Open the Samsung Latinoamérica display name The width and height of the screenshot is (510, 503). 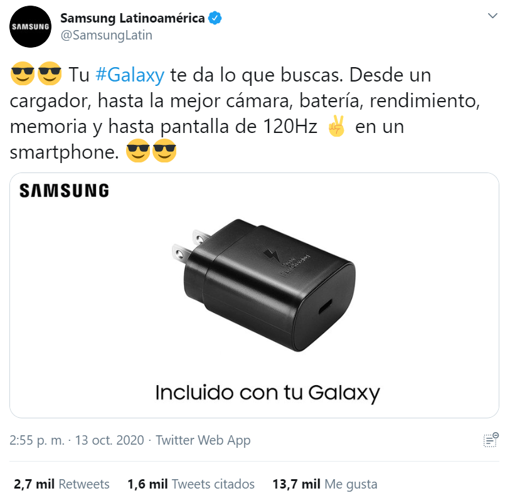tap(133, 18)
